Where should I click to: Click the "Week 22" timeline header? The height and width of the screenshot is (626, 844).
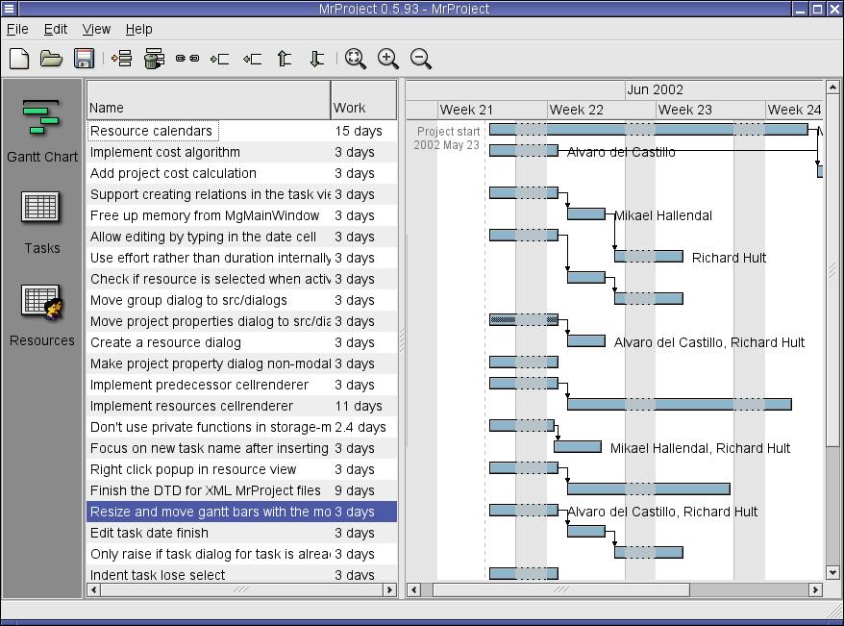coord(601,110)
